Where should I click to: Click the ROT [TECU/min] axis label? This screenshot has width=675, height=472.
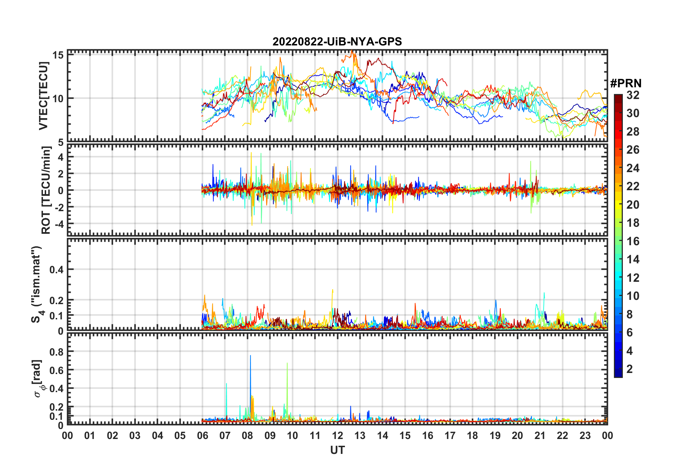tap(46, 190)
